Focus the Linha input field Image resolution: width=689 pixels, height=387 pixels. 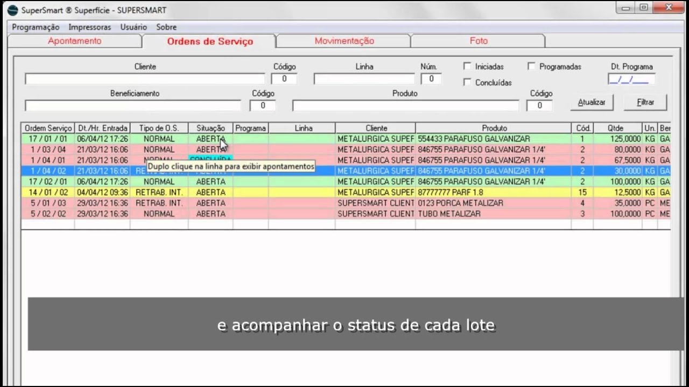coord(364,79)
